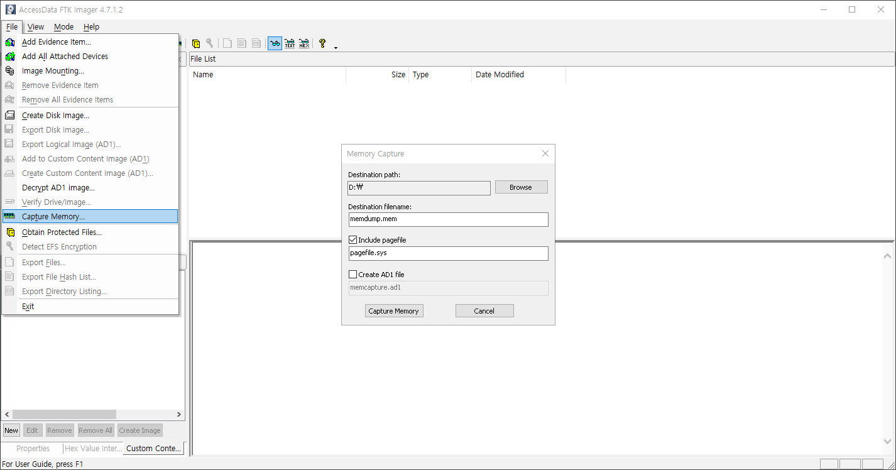Image resolution: width=896 pixels, height=470 pixels.
Task: Select Export File Hash List entry
Action: [90, 277]
